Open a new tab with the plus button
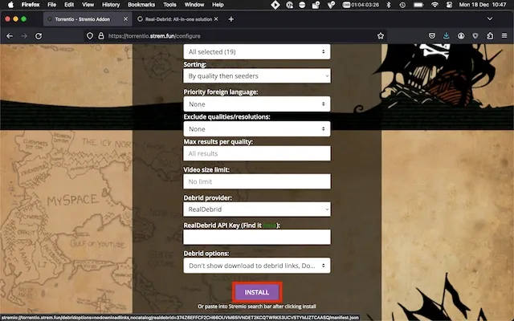This screenshot has width=514, height=321. point(230,19)
